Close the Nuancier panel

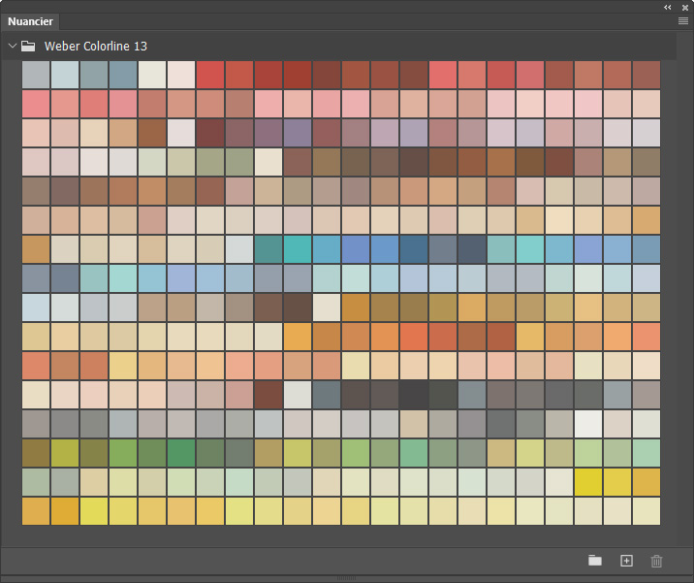tap(684, 8)
